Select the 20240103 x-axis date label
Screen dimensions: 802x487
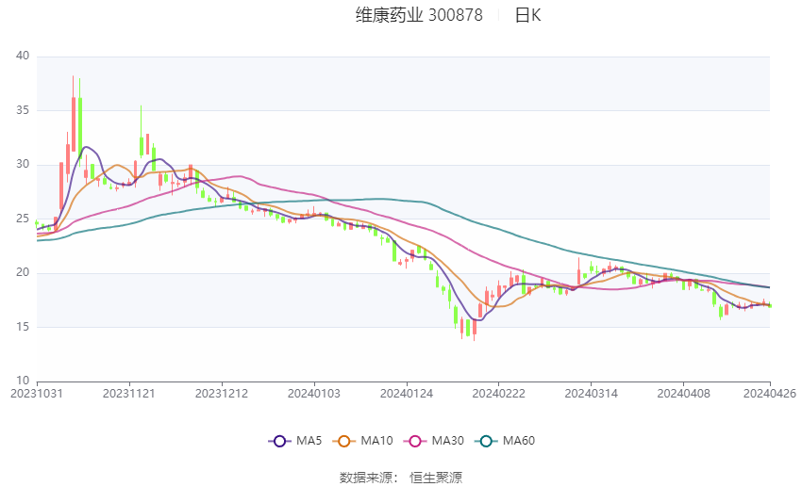point(314,394)
